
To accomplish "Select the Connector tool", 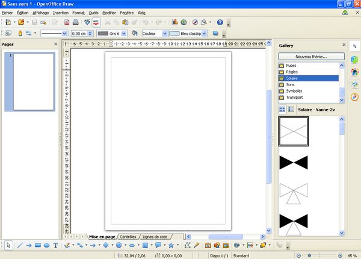I will (x=80, y=245).
